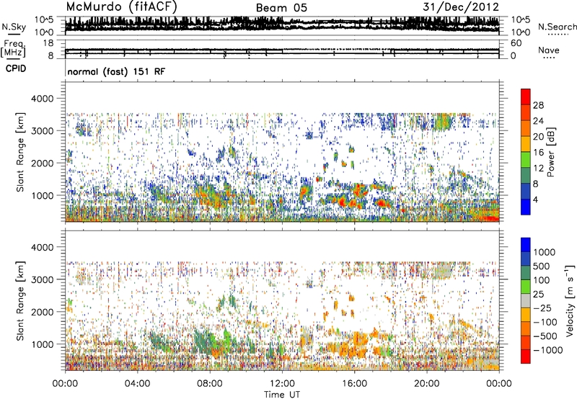577x399 pixels.
Task: Click the "Nave" legend label
Action: (x=549, y=50)
